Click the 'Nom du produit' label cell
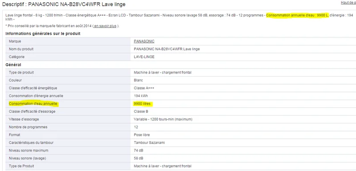 click(68, 49)
